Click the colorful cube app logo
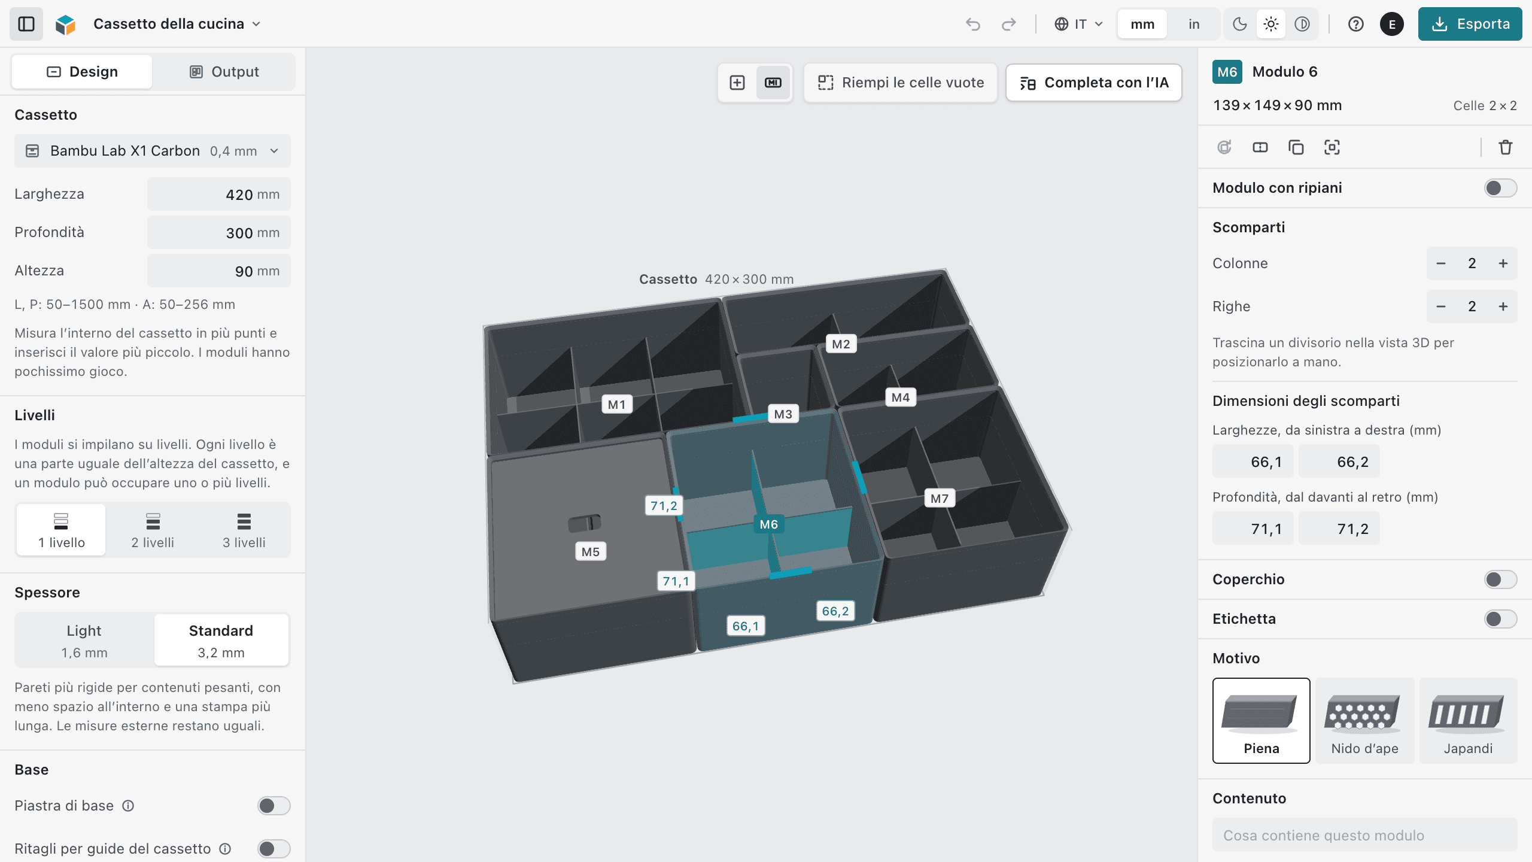Screen dimensions: 1532x862 pyautogui.click(x=66, y=24)
